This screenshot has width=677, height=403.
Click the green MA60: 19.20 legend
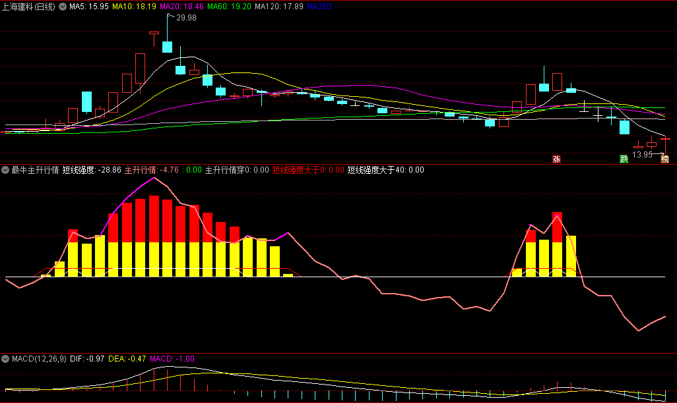pos(229,7)
